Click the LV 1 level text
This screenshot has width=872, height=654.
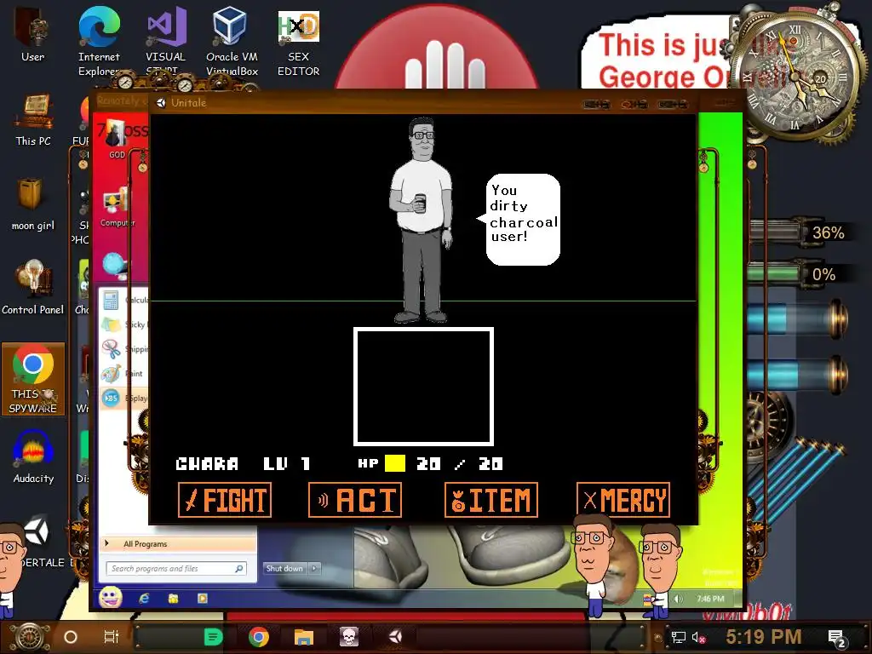tap(286, 464)
